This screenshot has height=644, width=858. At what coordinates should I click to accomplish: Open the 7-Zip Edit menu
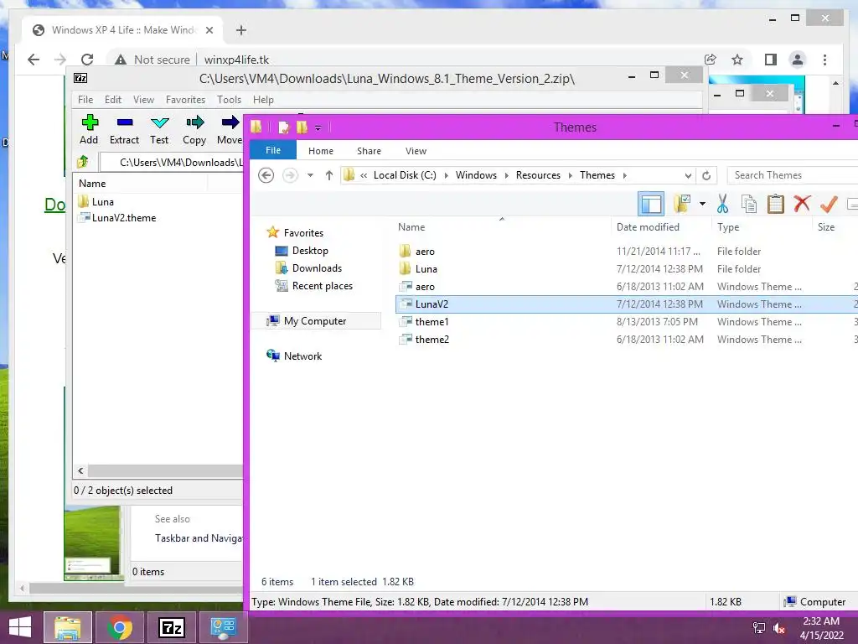(113, 100)
